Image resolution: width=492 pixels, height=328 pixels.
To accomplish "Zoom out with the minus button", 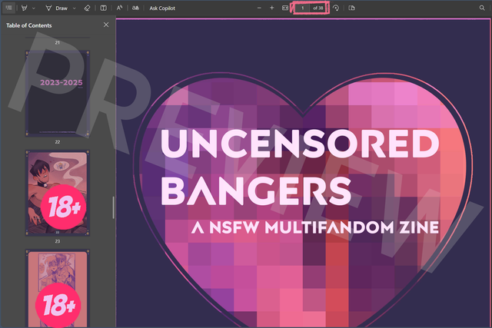I will click(x=260, y=8).
